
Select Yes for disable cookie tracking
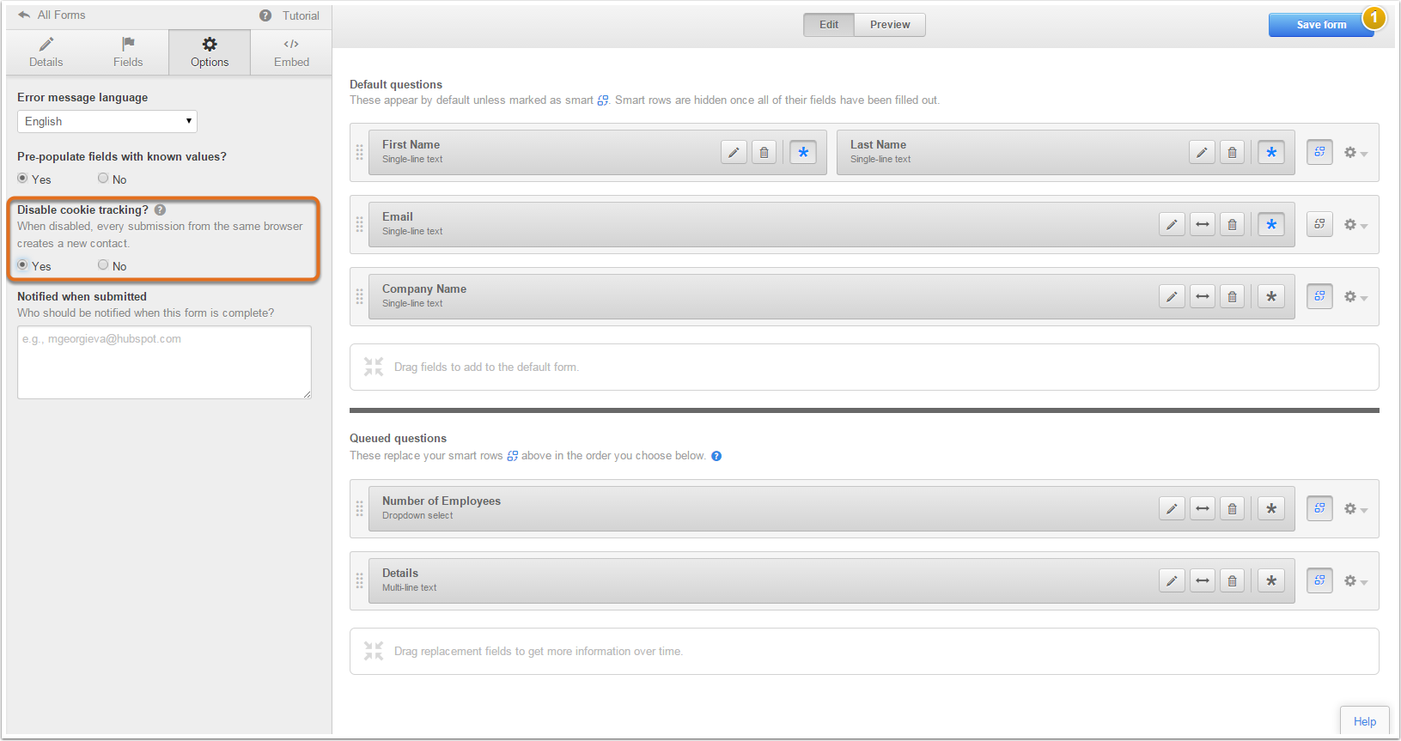coord(22,265)
